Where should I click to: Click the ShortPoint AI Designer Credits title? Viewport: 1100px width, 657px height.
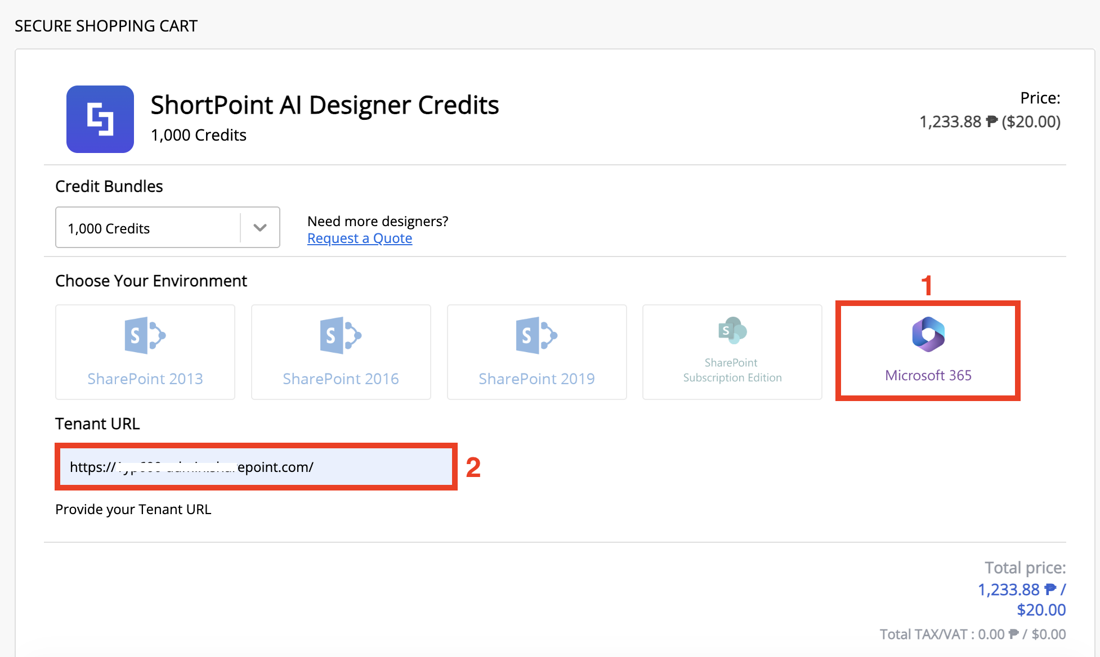tap(325, 105)
